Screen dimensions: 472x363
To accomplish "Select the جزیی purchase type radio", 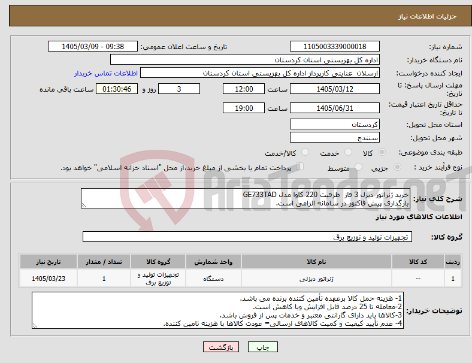I will coord(397,167).
